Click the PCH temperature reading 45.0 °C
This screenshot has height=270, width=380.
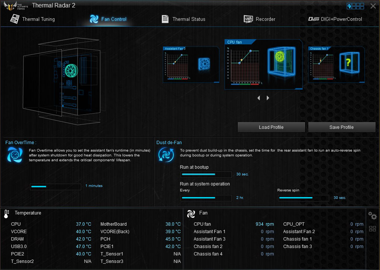pos(173,239)
